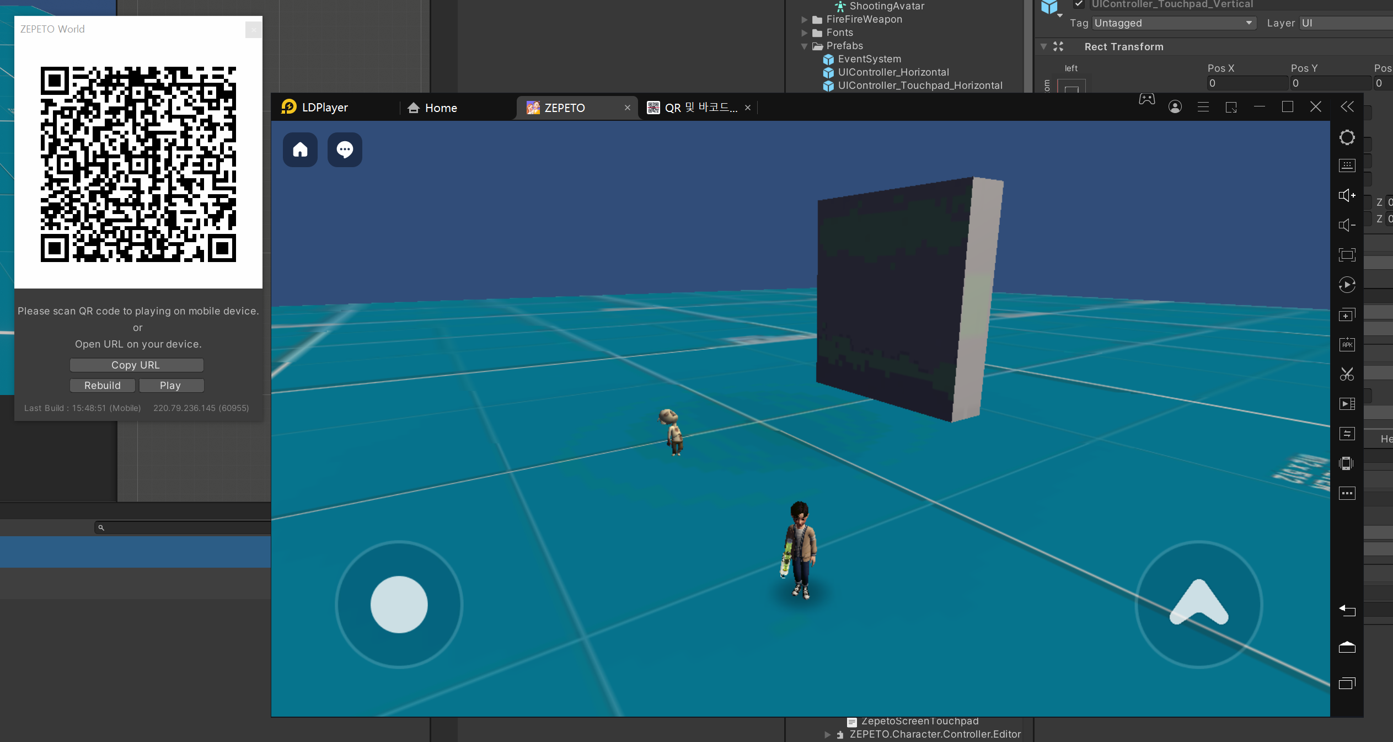1393x742 pixels.
Task: Open the APK install tool
Action: click(1347, 344)
